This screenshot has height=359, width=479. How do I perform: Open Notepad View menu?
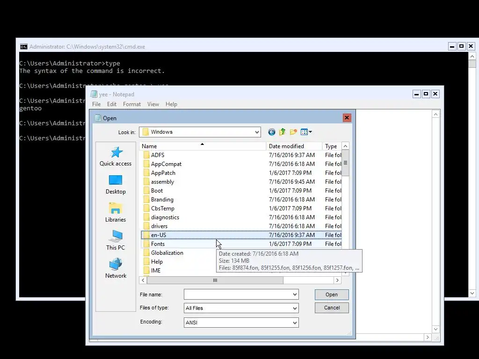tap(153, 104)
